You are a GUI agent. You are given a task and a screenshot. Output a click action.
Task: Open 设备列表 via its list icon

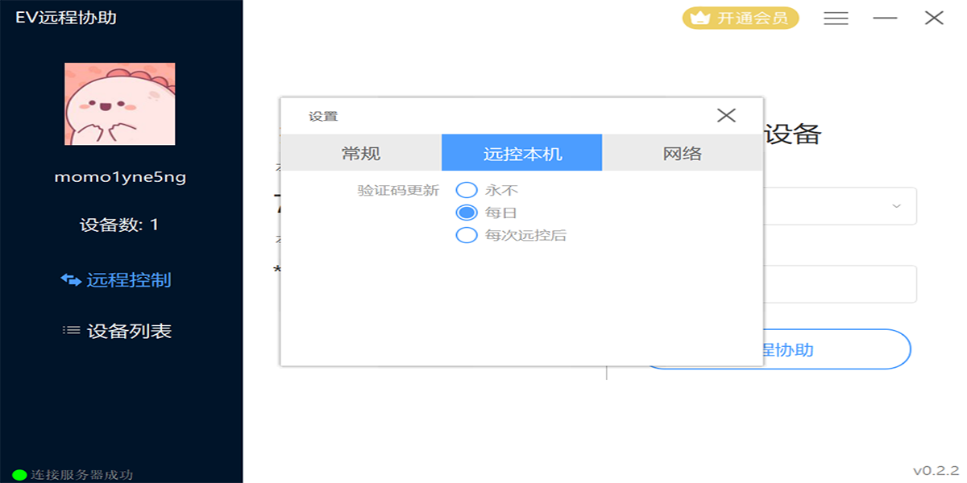pyautogui.click(x=69, y=330)
